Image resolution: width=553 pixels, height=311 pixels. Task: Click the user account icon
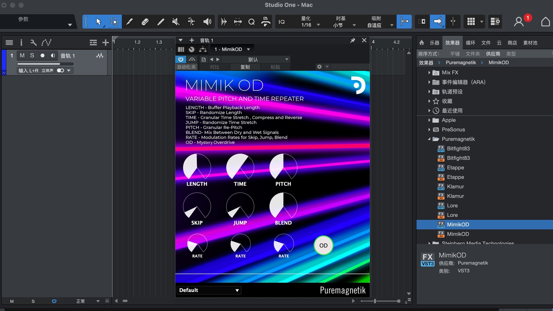click(519, 22)
